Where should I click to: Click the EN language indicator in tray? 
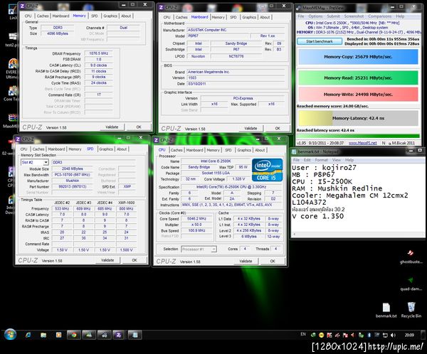(x=303, y=334)
